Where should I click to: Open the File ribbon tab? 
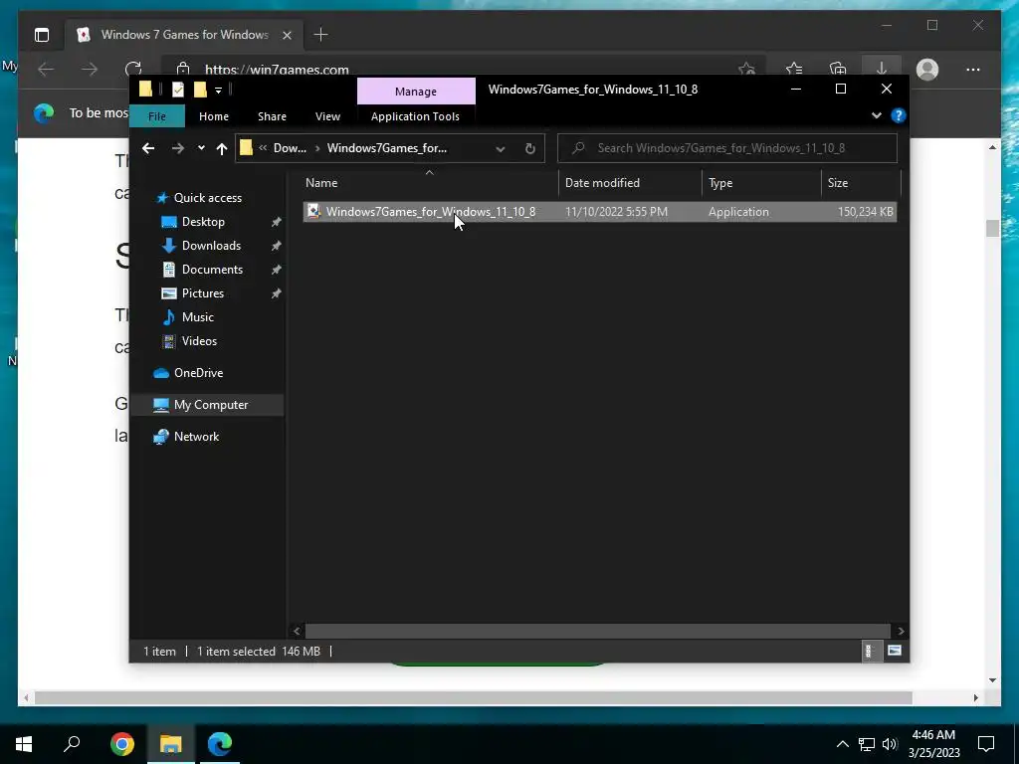[156, 116]
